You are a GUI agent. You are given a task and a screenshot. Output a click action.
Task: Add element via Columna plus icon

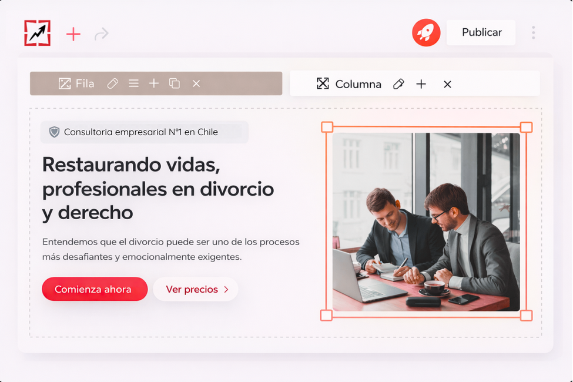point(421,84)
